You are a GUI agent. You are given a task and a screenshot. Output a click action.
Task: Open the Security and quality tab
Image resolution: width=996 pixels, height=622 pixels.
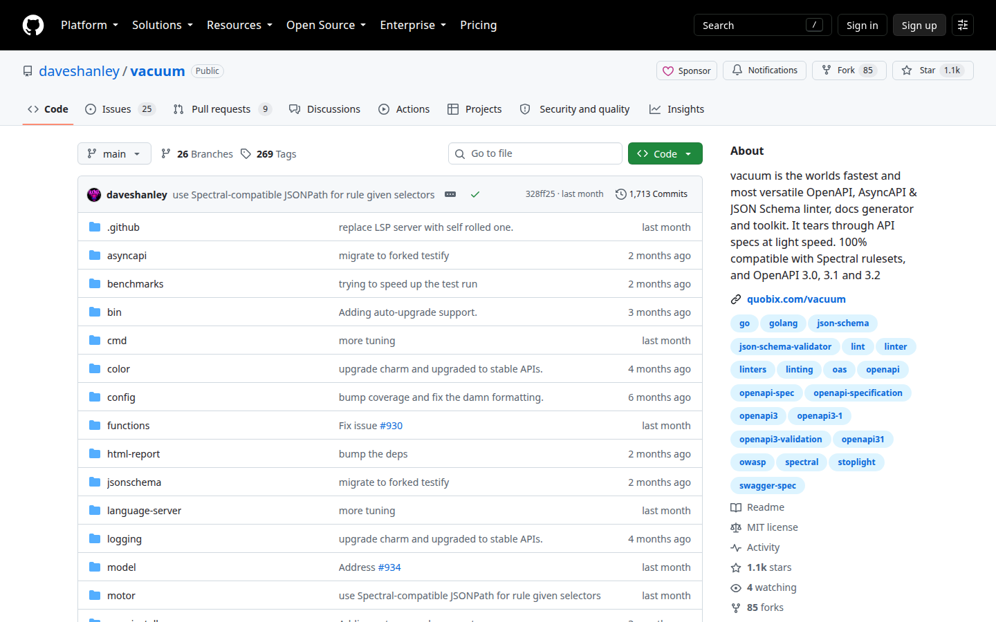[575, 109]
